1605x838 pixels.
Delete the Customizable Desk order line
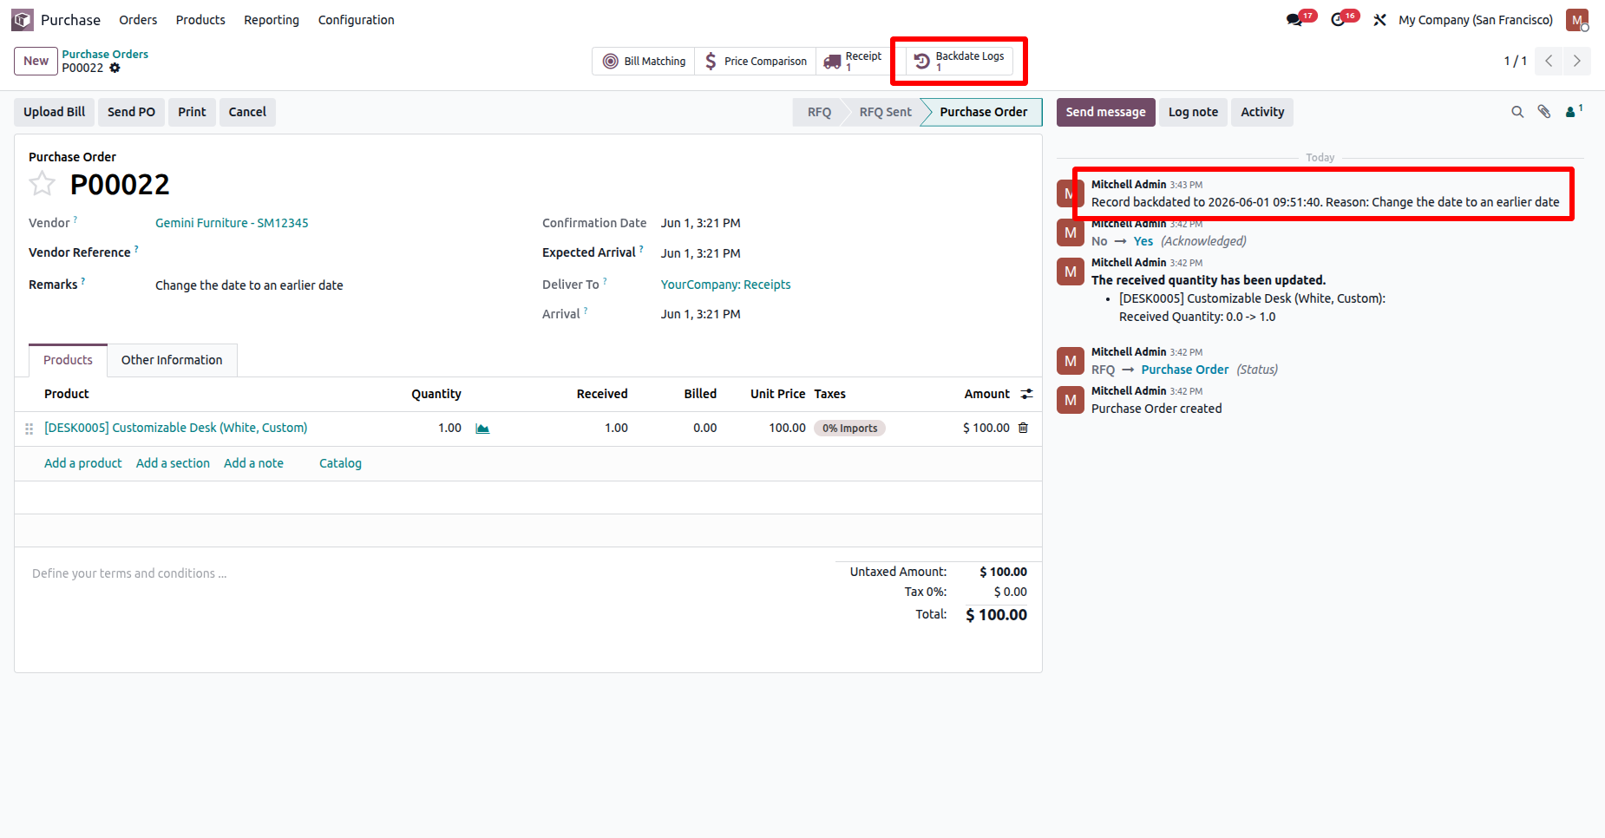tap(1023, 428)
